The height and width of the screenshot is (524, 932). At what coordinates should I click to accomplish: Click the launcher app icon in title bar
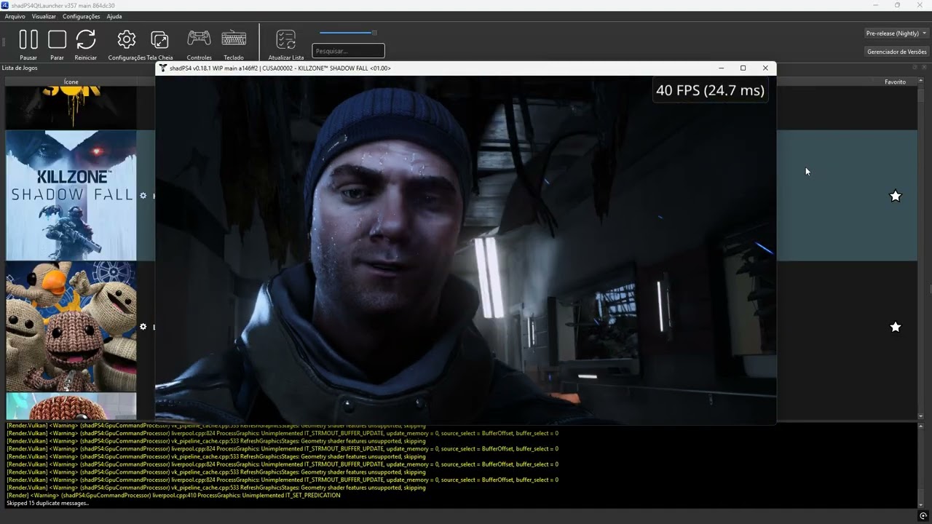point(5,5)
